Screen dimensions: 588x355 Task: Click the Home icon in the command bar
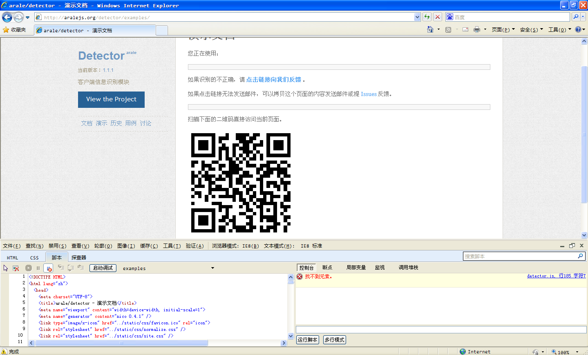pyautogui.click(x=430, y=29)
